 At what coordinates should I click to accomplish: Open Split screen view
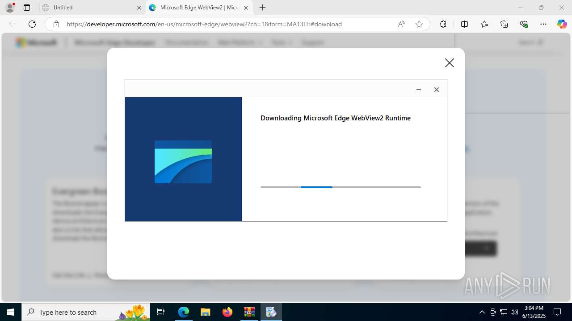[x=464, y=24]
